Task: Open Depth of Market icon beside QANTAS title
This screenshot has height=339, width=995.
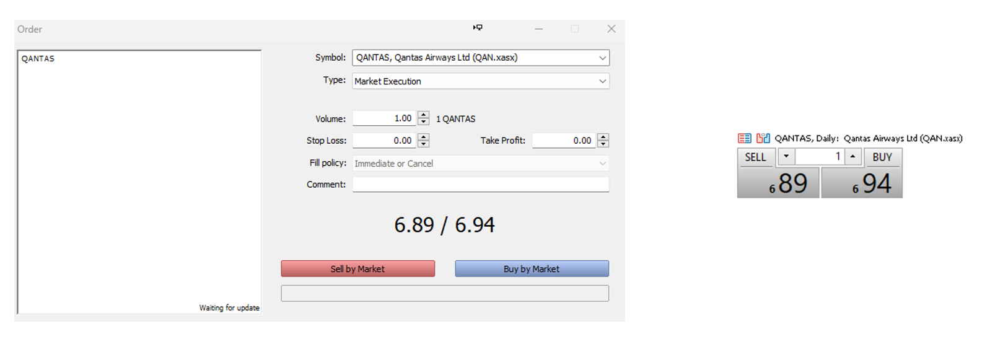Action: 744,138
